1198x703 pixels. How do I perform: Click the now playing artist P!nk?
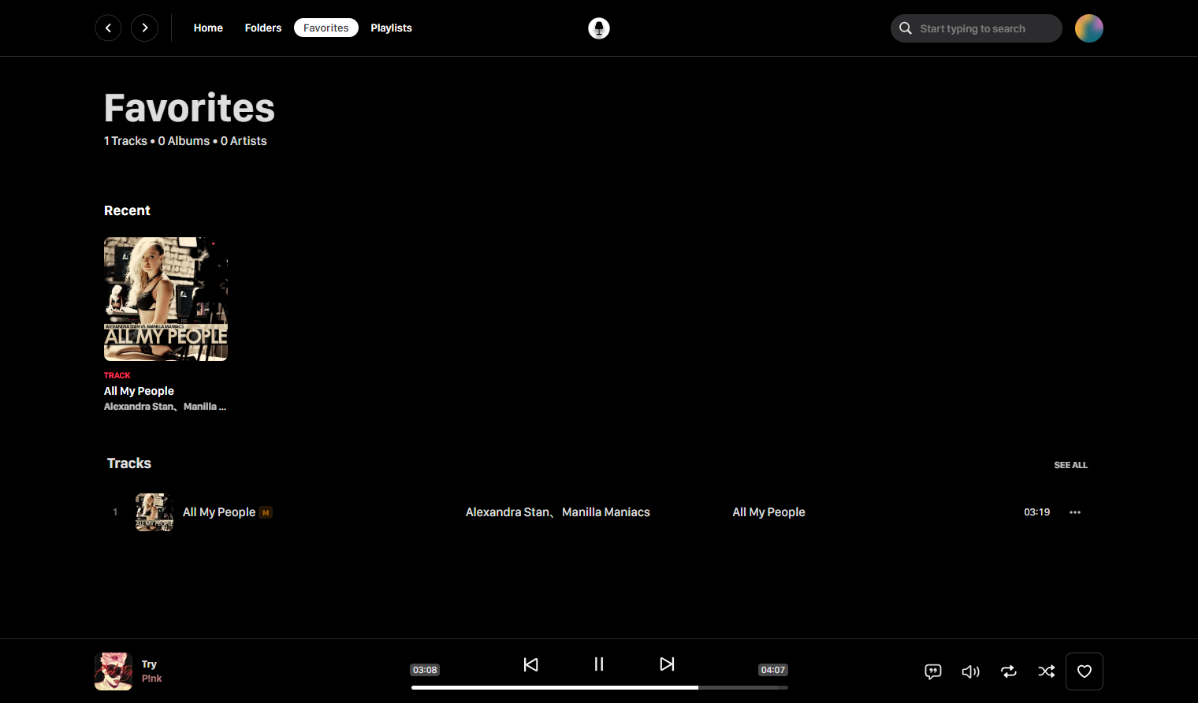152,679
